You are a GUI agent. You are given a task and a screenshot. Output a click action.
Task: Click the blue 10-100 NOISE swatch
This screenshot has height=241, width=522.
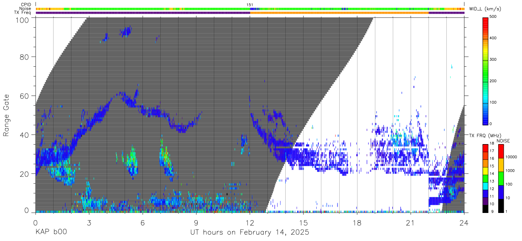pyautogui.click(x=501, y=192)
